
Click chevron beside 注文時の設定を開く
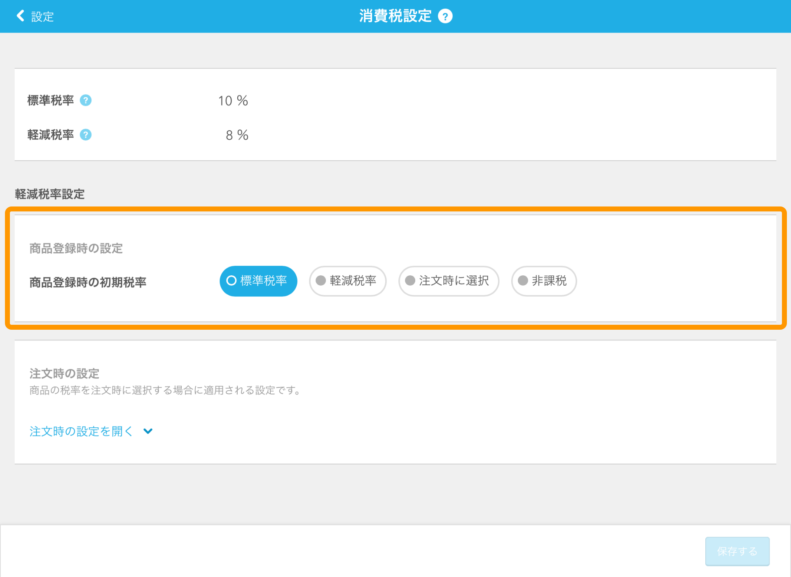(148, 432)
